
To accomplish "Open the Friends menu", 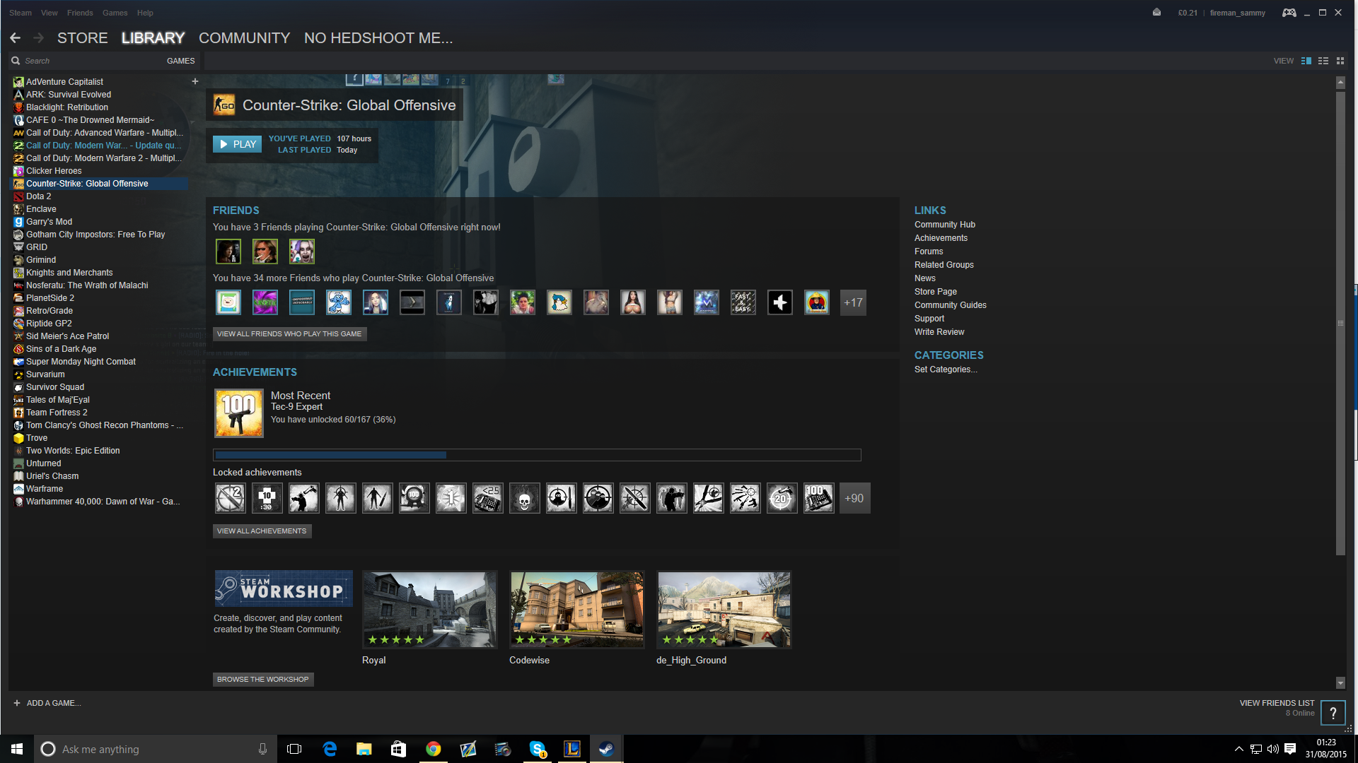I will click(80, 13).
